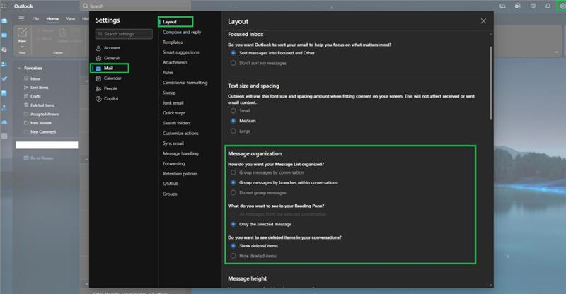Switch to the Home ribbon tab
The height and width of the screenshot is (294, 566).
[52, 19]
